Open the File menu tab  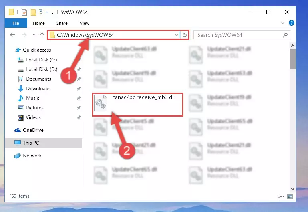click(x=16, y=23)
